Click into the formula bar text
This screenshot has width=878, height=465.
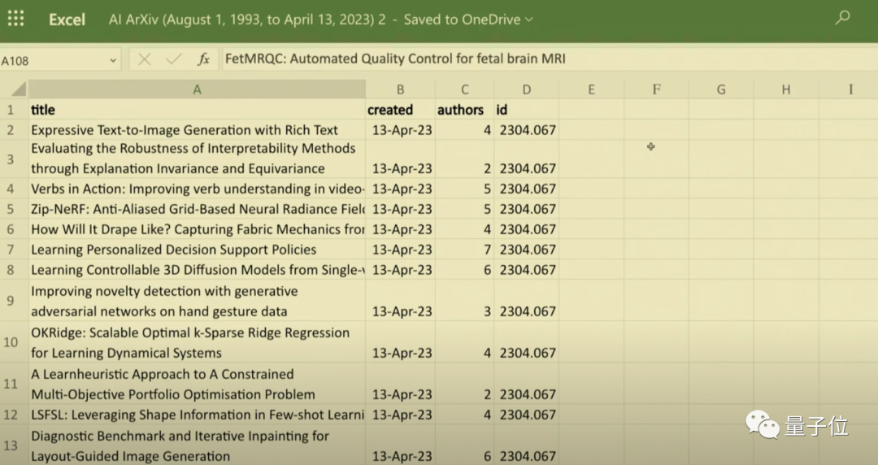[395, 59]
